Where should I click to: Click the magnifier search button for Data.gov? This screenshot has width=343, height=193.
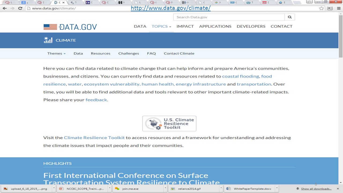[x=290, y=17]
